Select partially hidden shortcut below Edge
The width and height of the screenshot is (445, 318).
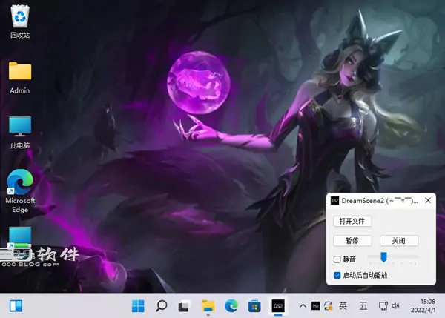20,239
